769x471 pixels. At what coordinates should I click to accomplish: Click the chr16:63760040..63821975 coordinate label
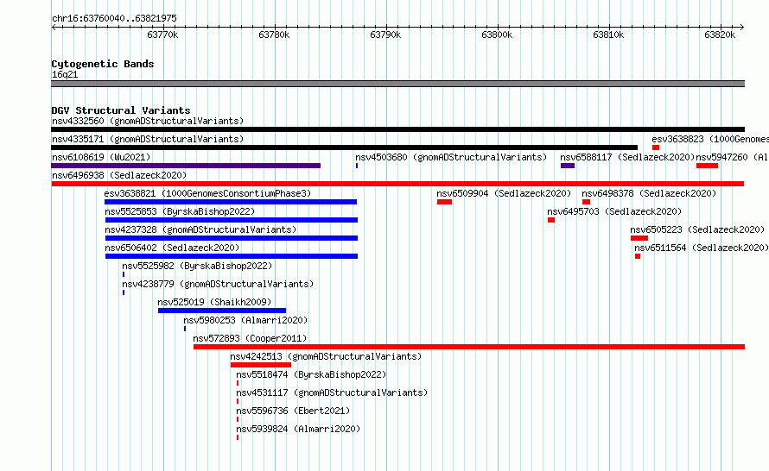114,18
